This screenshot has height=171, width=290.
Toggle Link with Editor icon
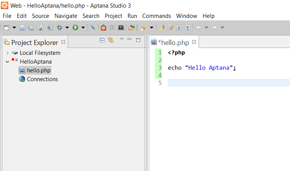111,40
